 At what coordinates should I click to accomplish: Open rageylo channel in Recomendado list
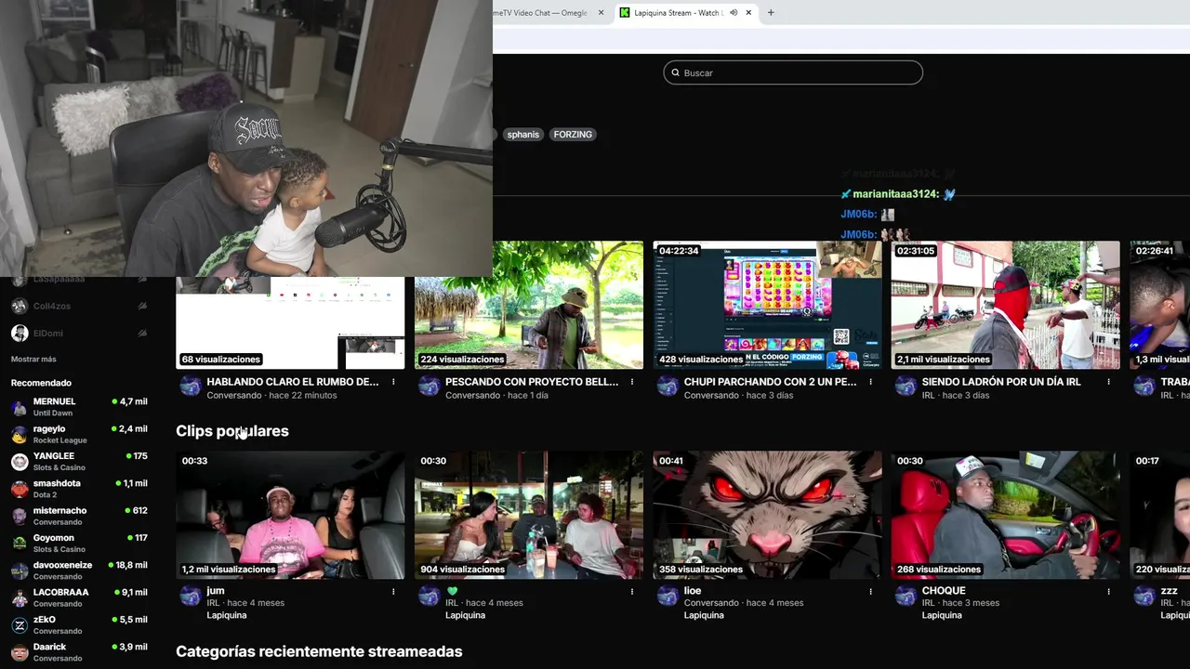[79, 434]
